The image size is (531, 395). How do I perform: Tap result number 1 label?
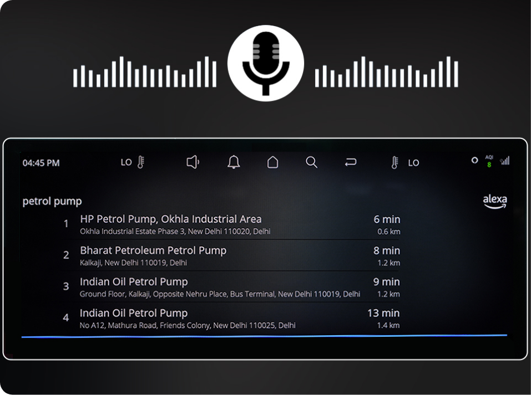click(66, 224)
